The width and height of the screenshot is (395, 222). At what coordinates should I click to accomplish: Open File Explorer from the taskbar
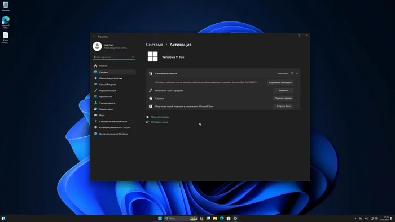pyautogui.click(x=215, y=219)
